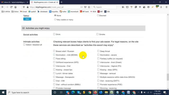The width and height of the screenshot is (169, 95).
Task: Reload the current page
Action: (x=11, y=7)
